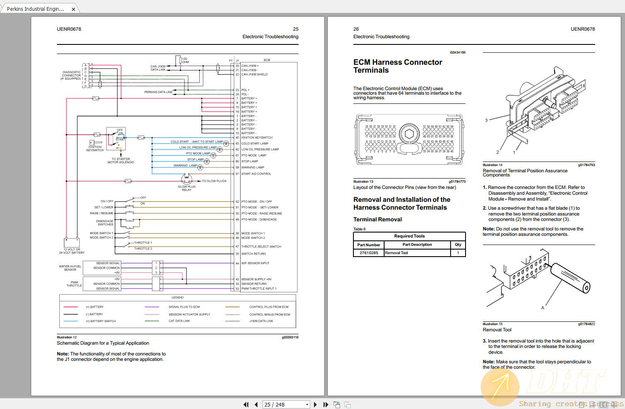Click the document code i03434106

[457, 52]
